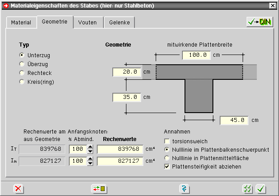Open the help question mark icon
This screenshot has height=196, width=279.
click(182, 188)
